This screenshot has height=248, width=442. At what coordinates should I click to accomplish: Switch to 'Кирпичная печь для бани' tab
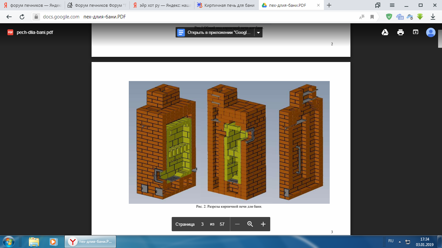point(227,5)
